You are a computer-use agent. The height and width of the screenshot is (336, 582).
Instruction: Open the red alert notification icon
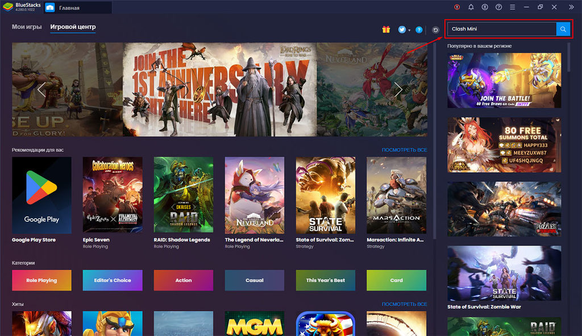pos(457,7)
